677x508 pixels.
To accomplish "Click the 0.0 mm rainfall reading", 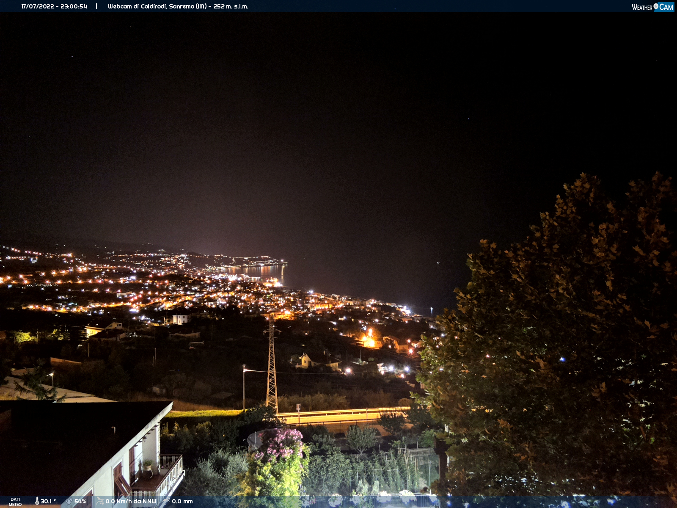I will click(x=182, y=501).
